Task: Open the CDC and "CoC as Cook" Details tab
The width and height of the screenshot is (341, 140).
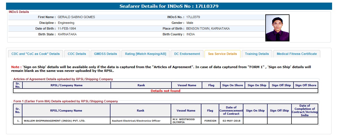Action: coord(35,54)
